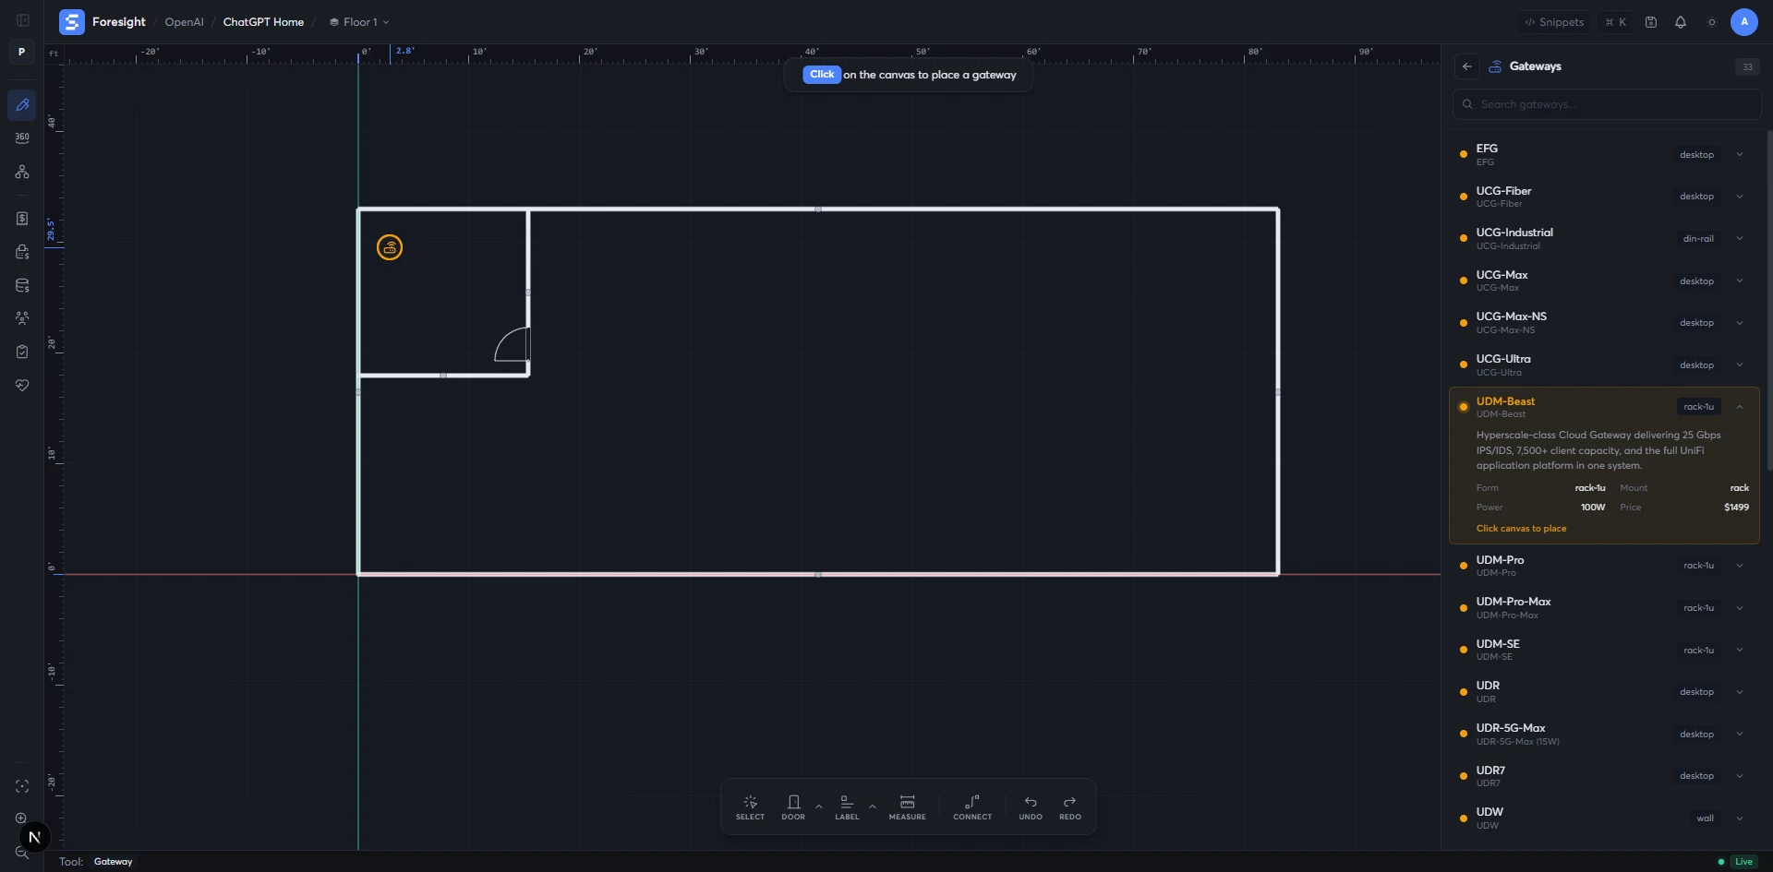Choose the Label tool
The height and width of the screenshot is (872, 1773).
pyautogui.click(x=847, y=807)
